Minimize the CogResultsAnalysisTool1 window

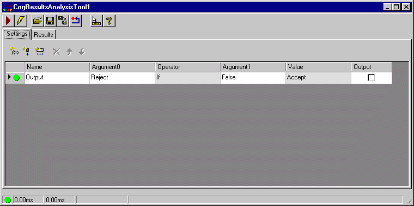coord(388,7)
